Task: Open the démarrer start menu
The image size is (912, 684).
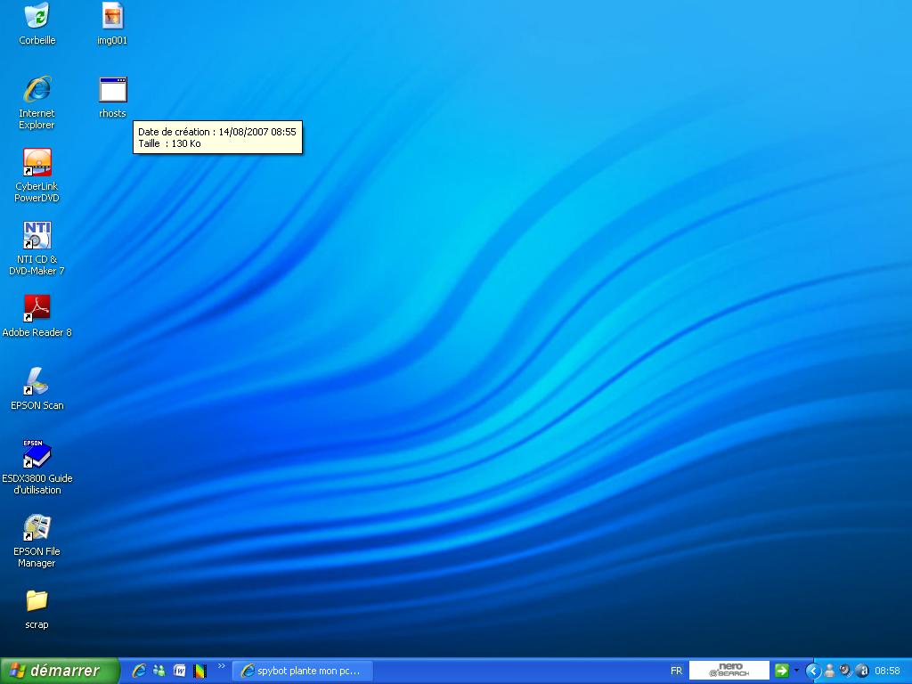Action: pos(60,671)
